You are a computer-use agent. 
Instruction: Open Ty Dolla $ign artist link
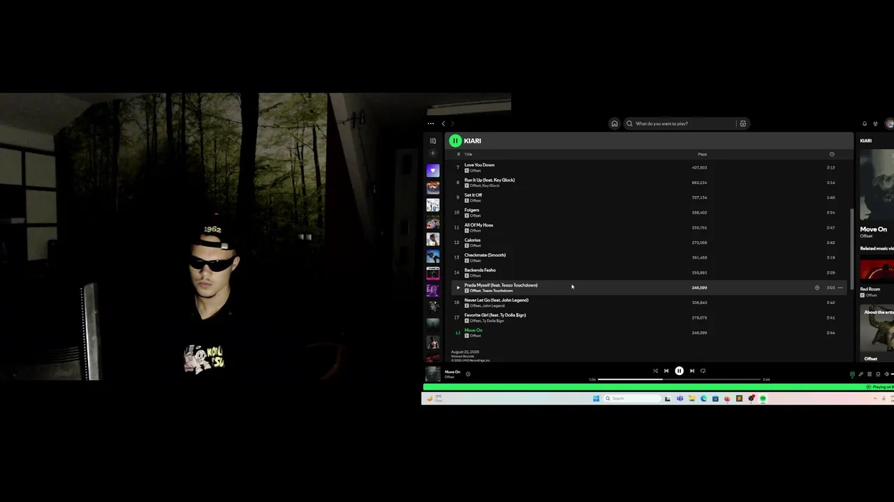click(x=493, y=321)
